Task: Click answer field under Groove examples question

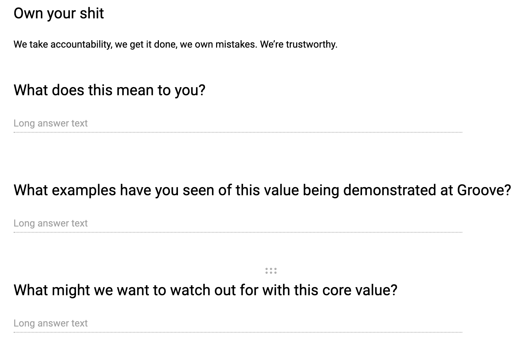Action: (238, 223)
